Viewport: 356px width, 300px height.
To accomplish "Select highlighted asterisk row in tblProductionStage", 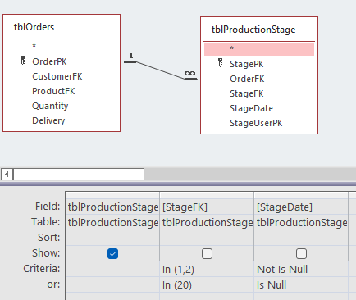I will point(259,49).
